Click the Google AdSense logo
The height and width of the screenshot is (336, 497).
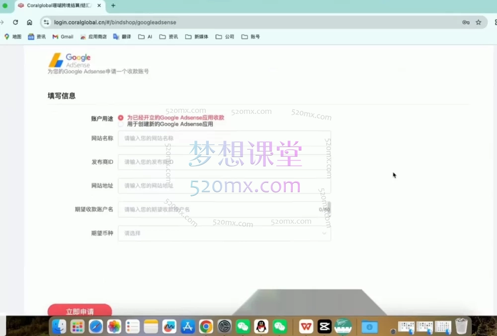click(70, 60)
